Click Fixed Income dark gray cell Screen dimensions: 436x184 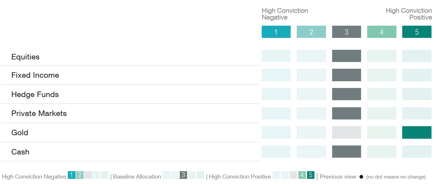click(x=346, y=75)
